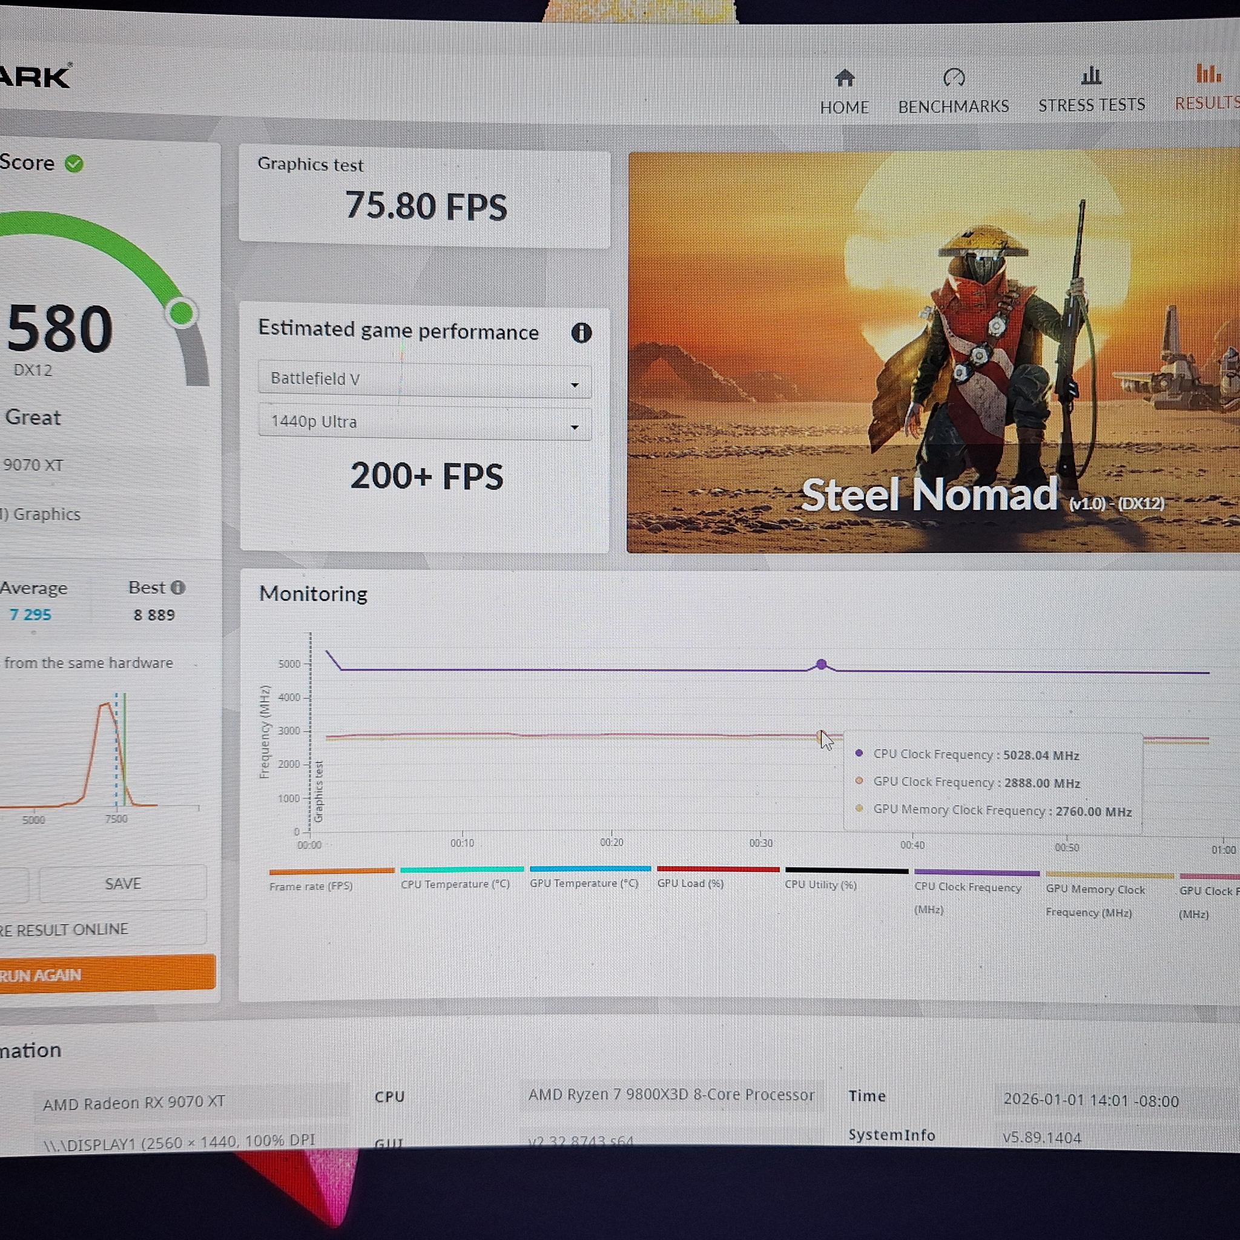Click the green score verification checkmark
This screenshot has width=1240, height=1240.
click(74, 163)
